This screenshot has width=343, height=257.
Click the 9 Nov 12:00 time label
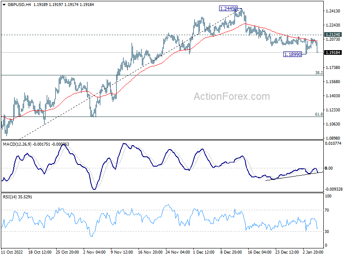[122, 252]
